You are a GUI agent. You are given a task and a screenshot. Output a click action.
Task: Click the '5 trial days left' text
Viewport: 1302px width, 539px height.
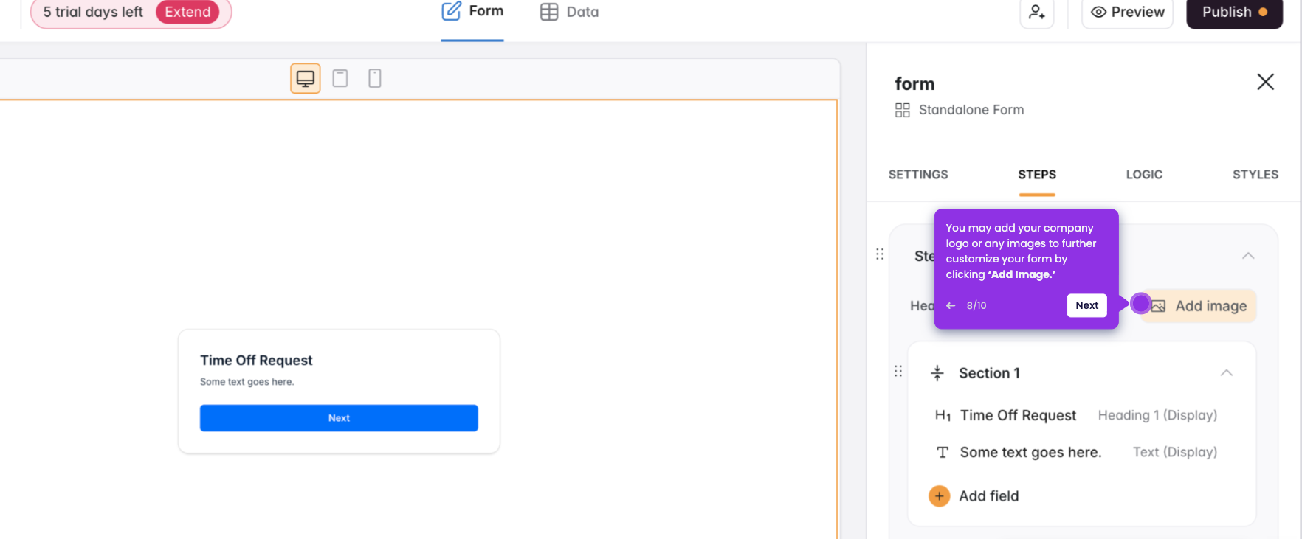point(93,12)
